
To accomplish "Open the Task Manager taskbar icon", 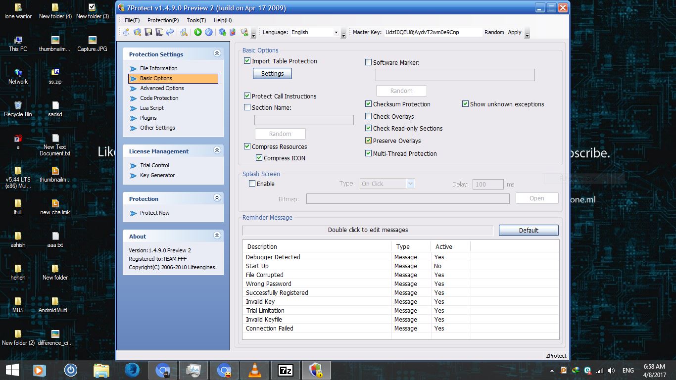I will pos(193,370).
